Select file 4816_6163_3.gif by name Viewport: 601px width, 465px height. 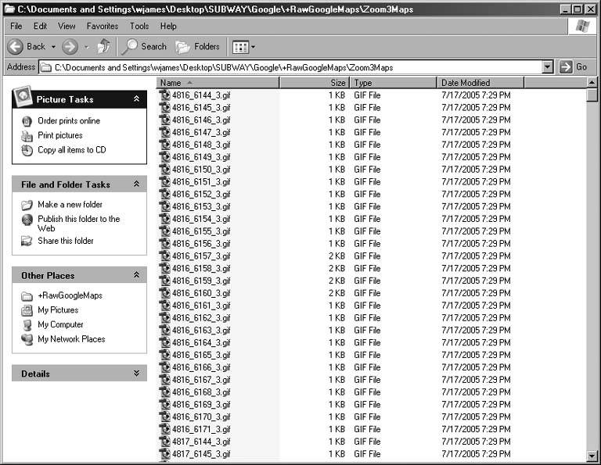[x=201, y=331]
